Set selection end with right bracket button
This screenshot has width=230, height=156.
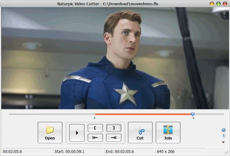point(114,128)
